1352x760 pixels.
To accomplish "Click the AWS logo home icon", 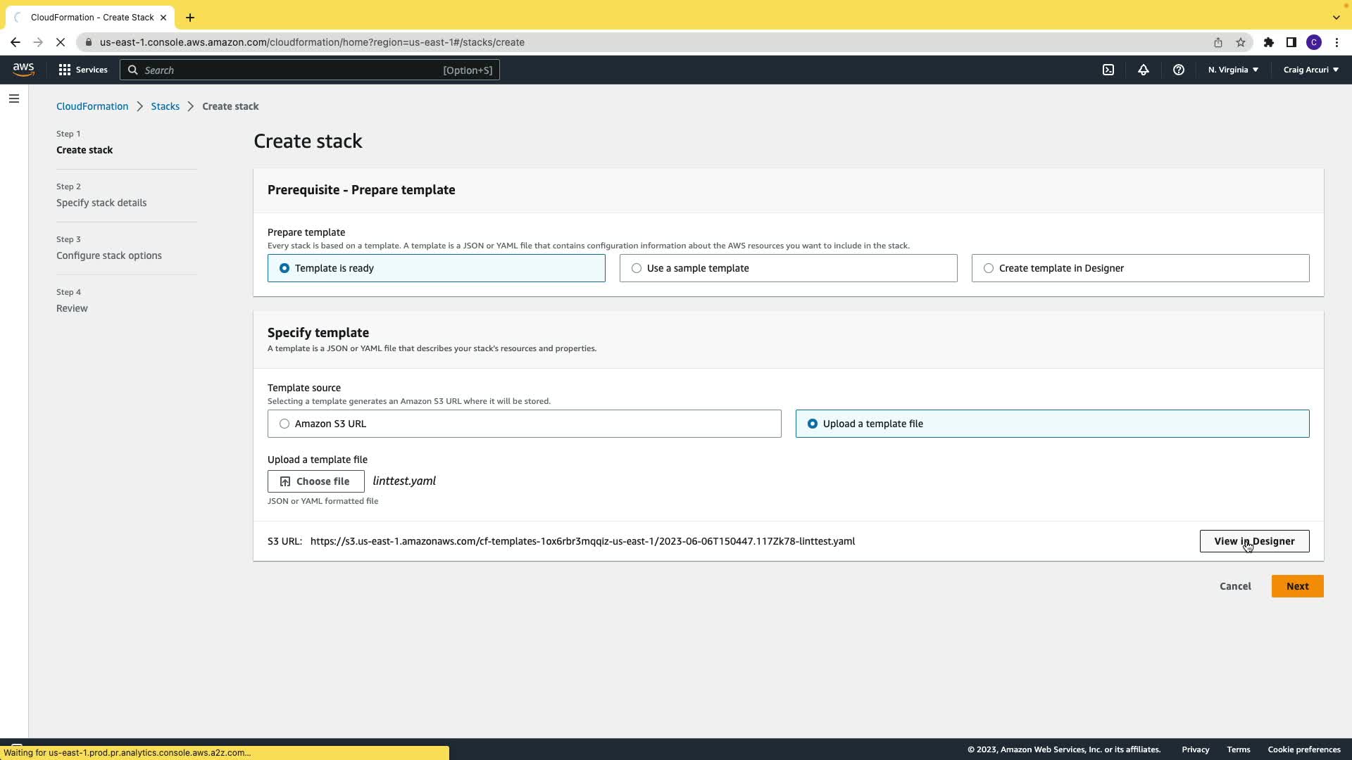I will pos(23,70).
